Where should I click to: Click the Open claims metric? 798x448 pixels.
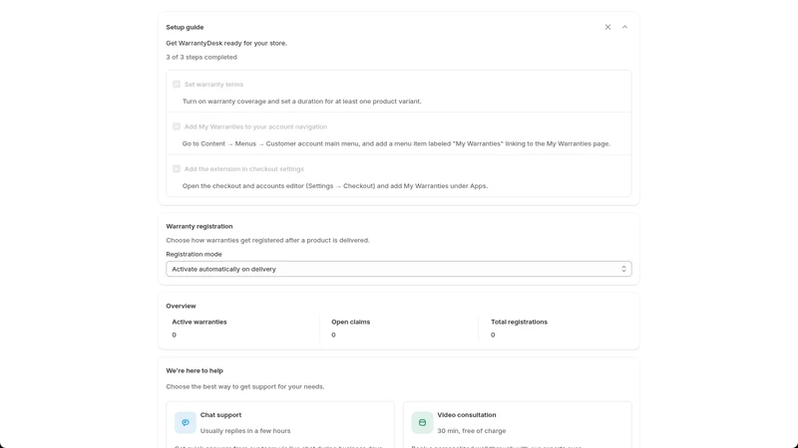pos(351,329)
